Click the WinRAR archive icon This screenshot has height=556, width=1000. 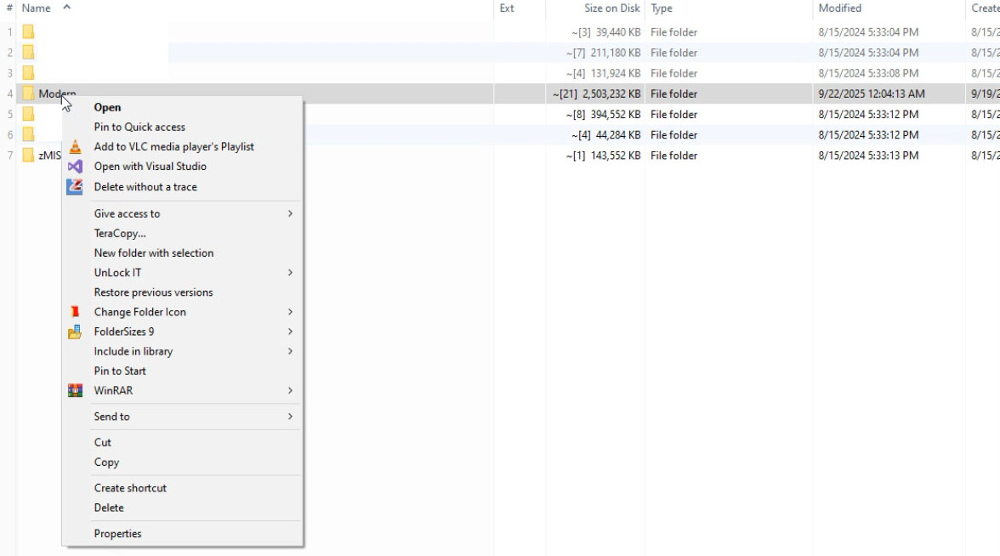[75, 390]
